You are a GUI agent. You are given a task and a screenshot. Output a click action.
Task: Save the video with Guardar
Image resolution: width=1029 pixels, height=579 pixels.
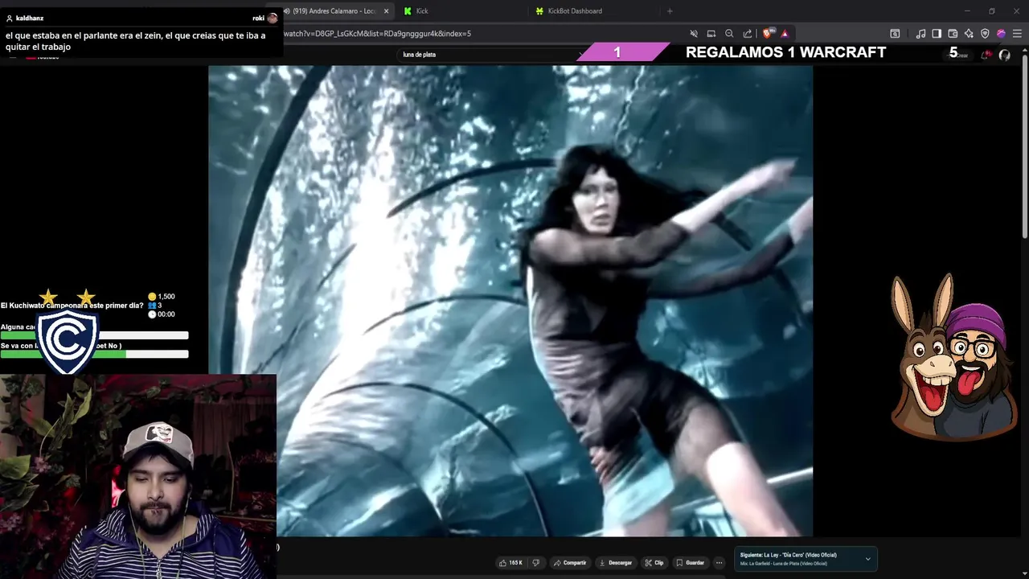click(x=691, y=563)
